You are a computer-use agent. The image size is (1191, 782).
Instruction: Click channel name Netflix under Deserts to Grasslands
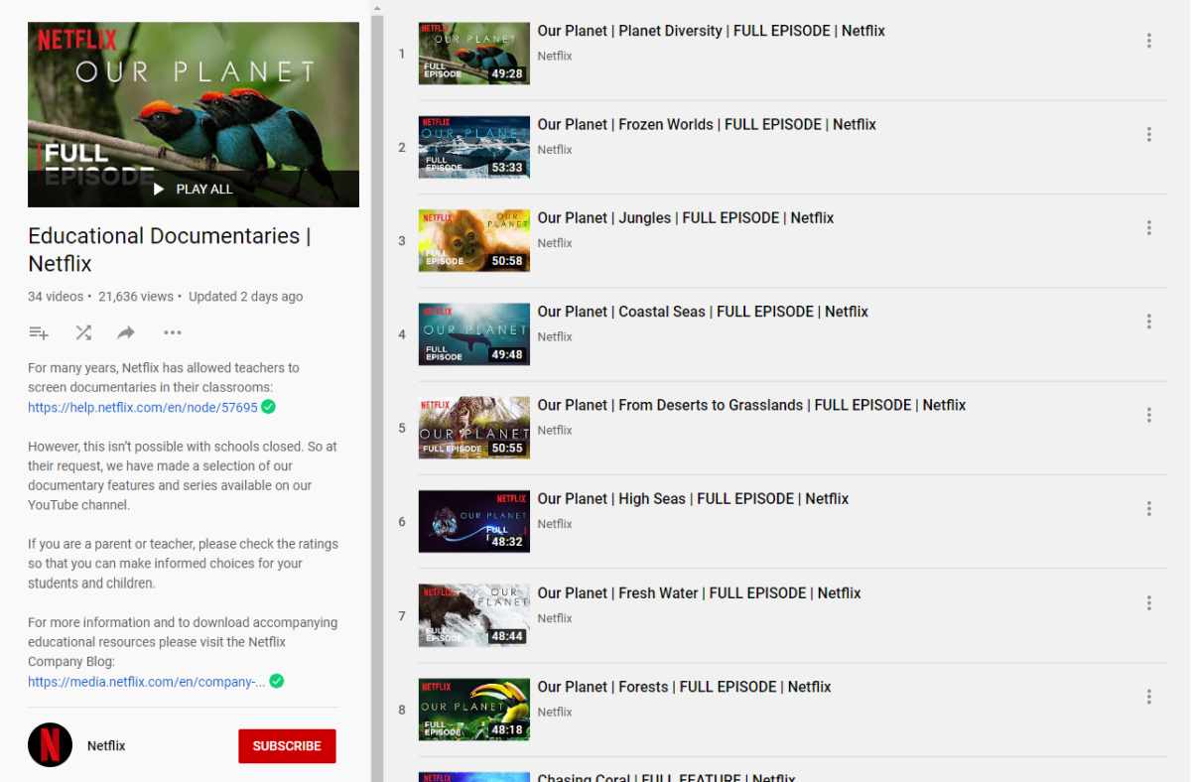point(555,430)
